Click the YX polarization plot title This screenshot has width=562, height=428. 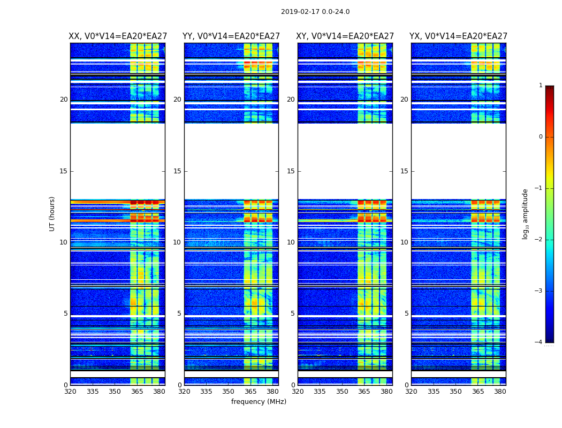[x=458, y=36]
